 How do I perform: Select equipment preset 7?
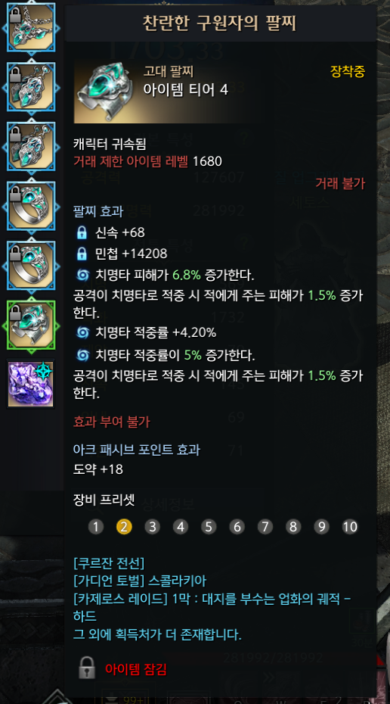pyautogui.click(x=265, y=527)
